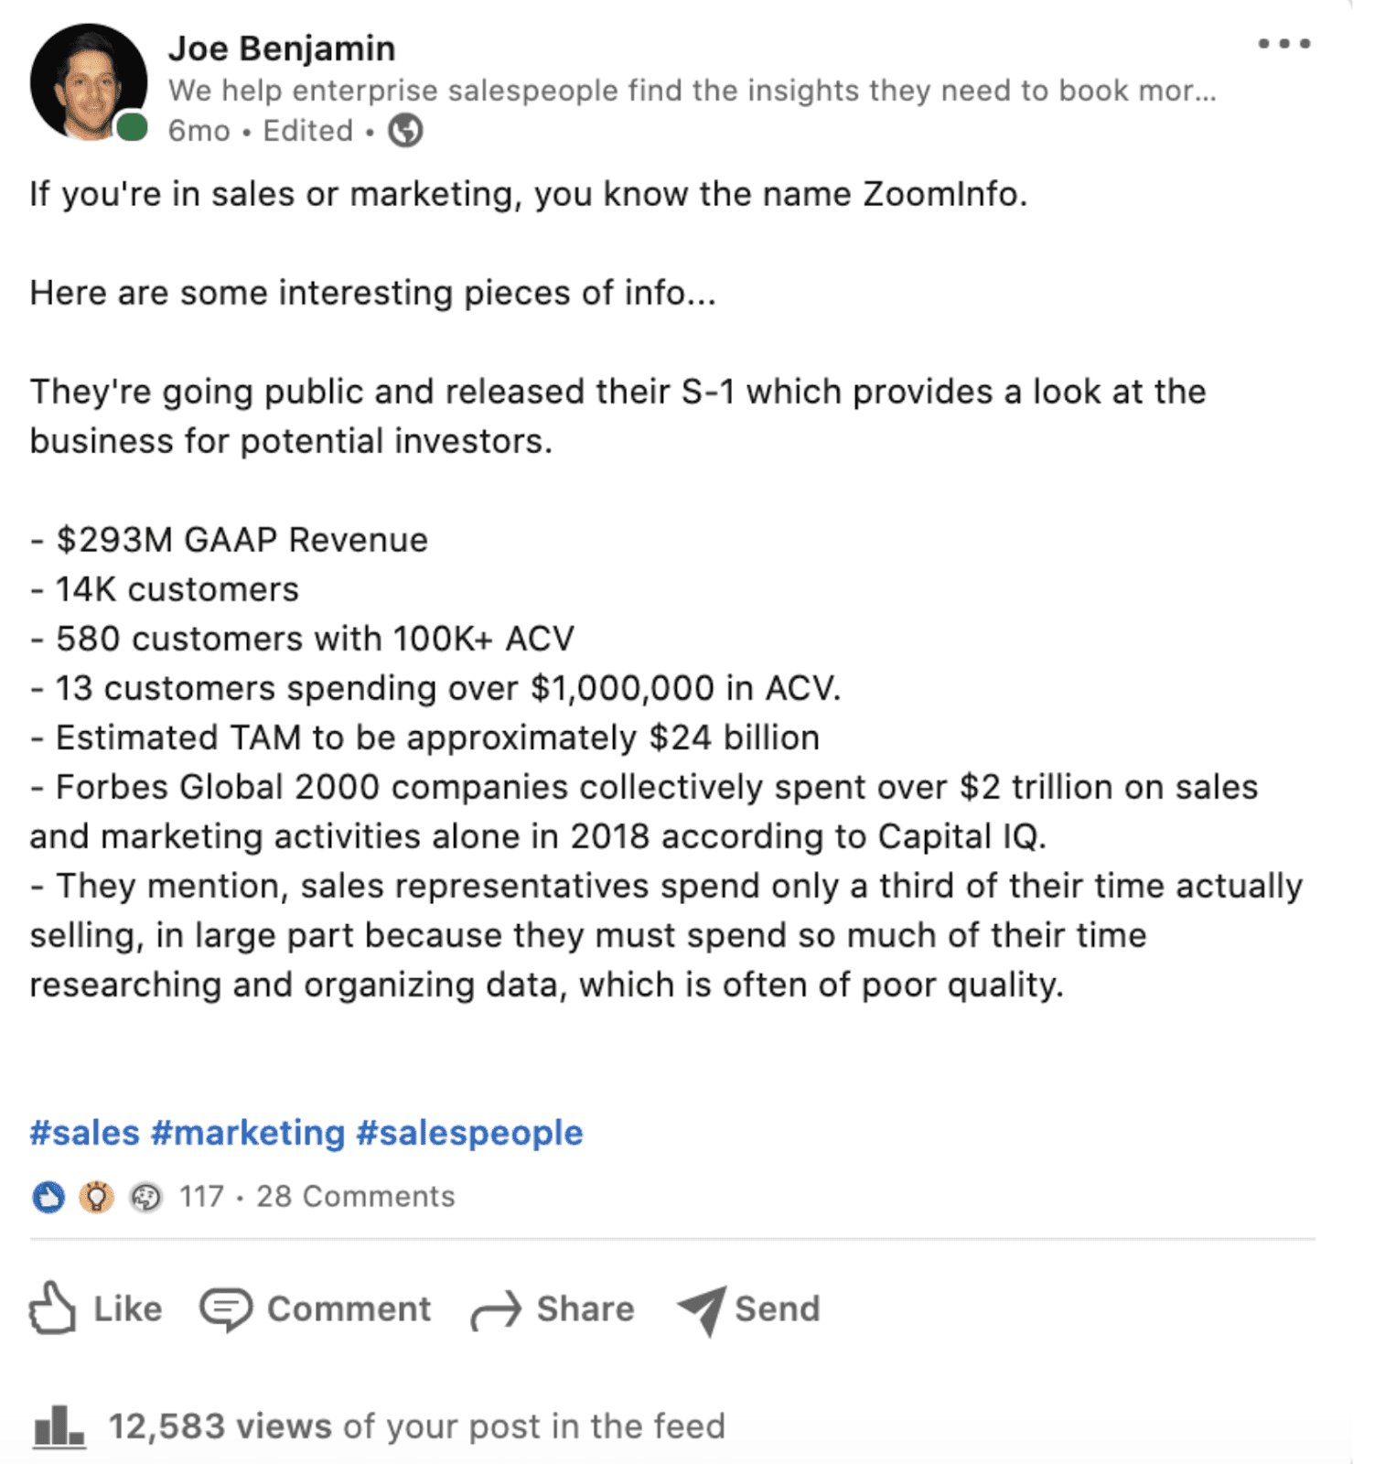Open the #marketing hashtag page
This screenshot has height=1464, width=1396.
coord(249,1132)
